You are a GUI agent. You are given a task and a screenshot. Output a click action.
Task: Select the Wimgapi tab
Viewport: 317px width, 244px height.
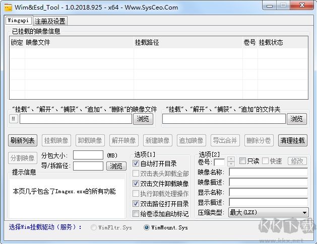point(19,21)
